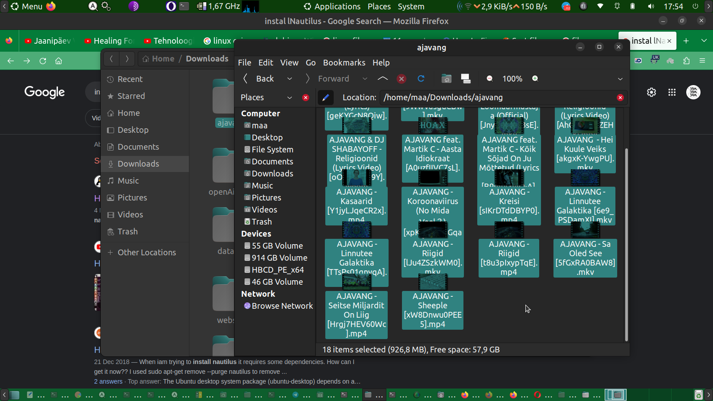The image size is (713, 401).
Task: Zoom in with the plus magnifier
Action: coord(535,79)
